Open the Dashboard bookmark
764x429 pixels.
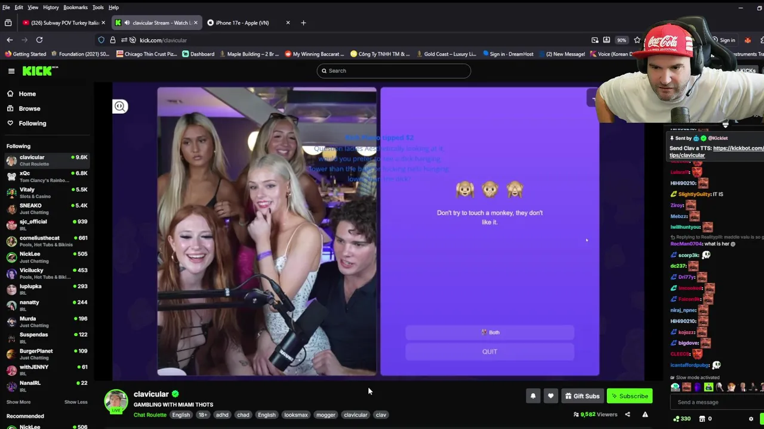pos(198,54)
